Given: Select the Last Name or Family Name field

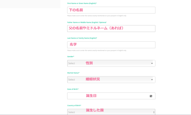Looking at the screenshot, I should [x=111, y=45].
